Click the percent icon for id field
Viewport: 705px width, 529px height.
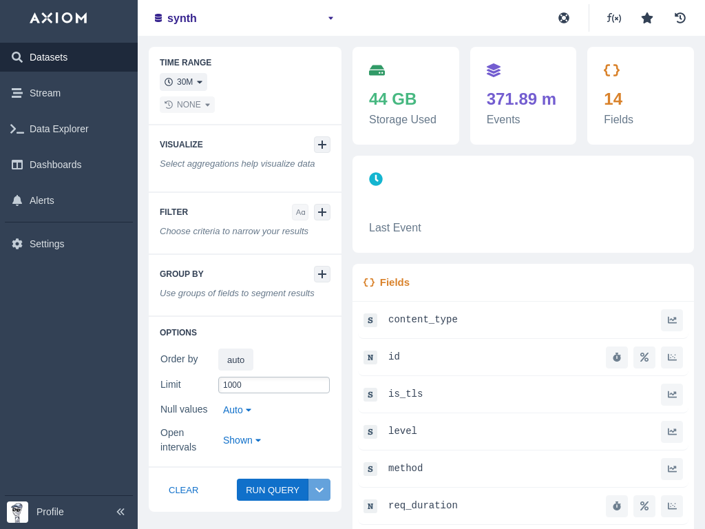coord(644,357)
